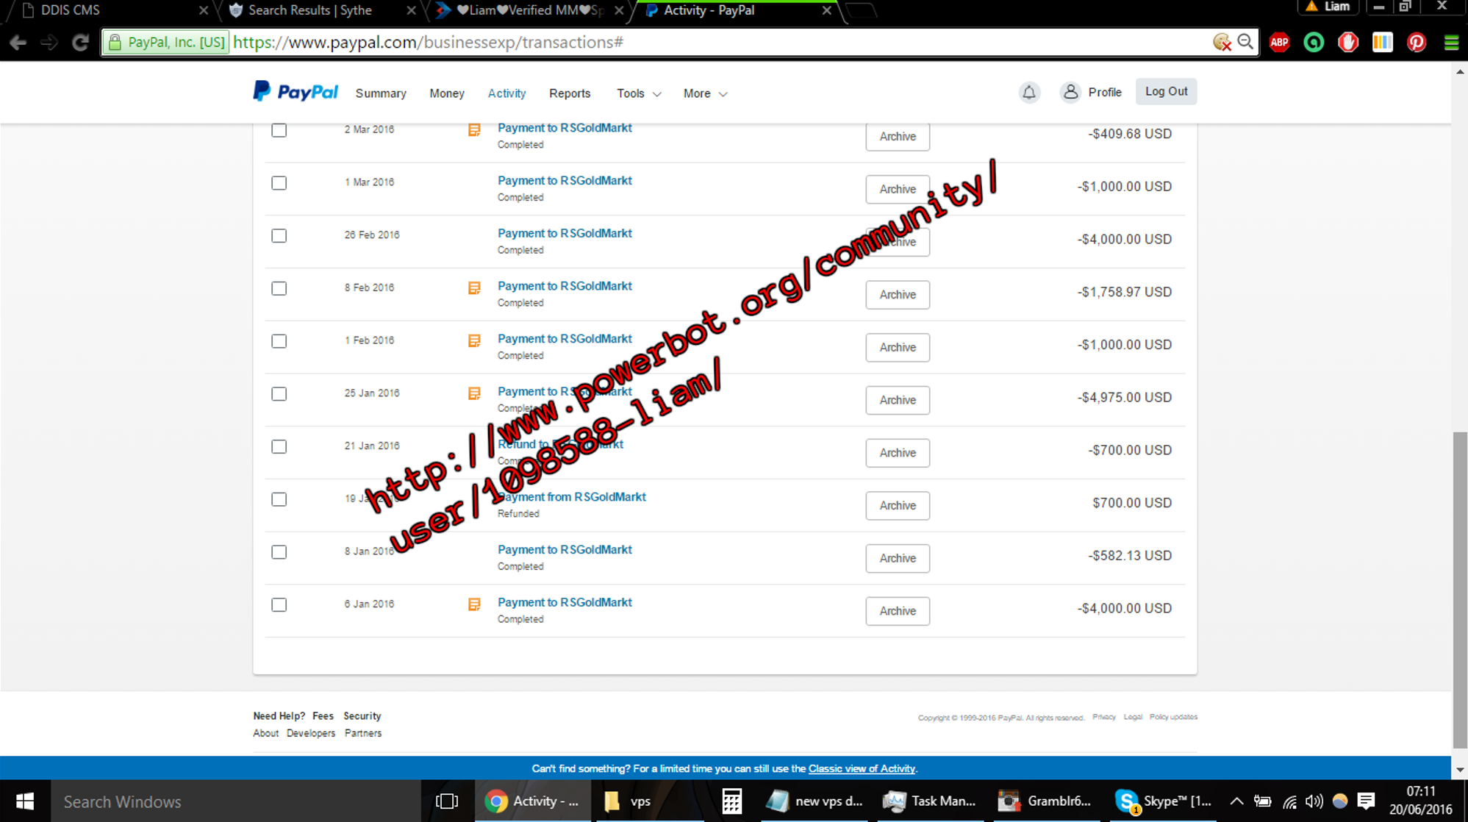The height and width of the screenshot is (822, 1468).
Task: Expand the More dropdown menu
Action: coord(705,93)
